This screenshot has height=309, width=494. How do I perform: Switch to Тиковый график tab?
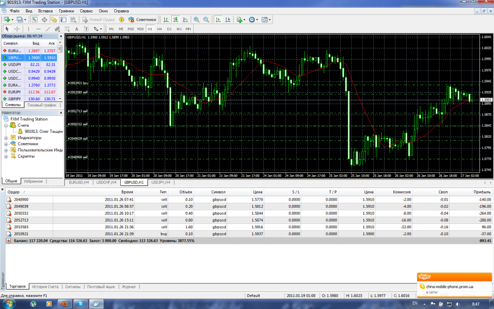[x=42, y=105]
